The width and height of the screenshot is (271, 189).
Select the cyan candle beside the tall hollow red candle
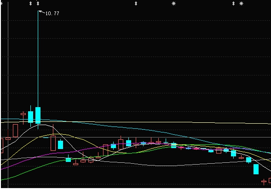(x=60, y=145)
